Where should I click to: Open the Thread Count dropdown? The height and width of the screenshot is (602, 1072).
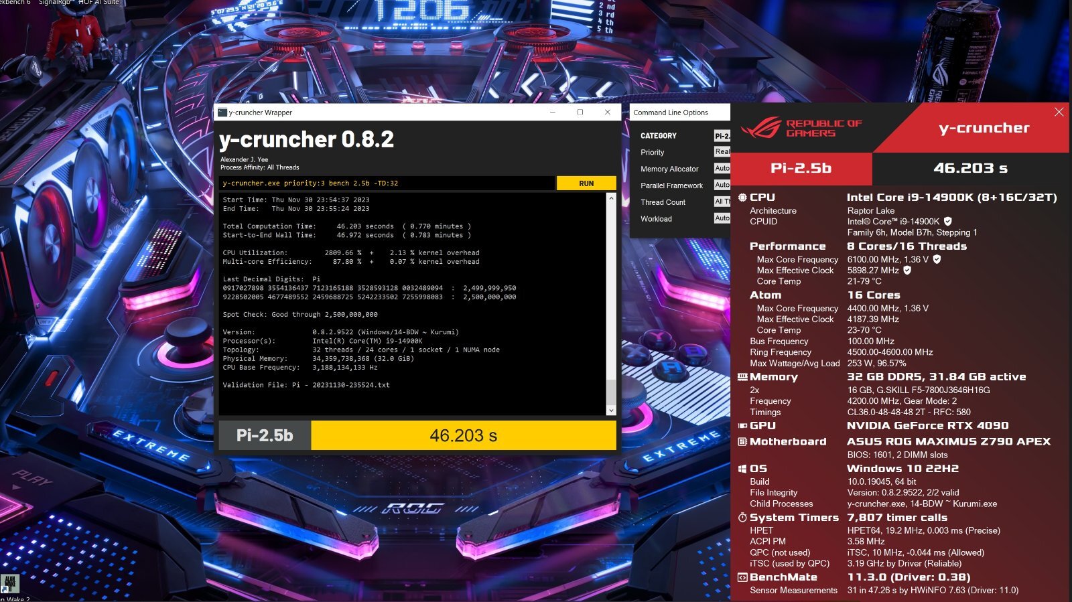tap(722, 202)
